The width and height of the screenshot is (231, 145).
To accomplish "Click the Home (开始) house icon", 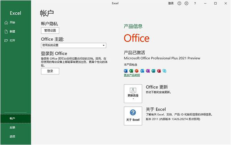I will [x=6, y=23].
